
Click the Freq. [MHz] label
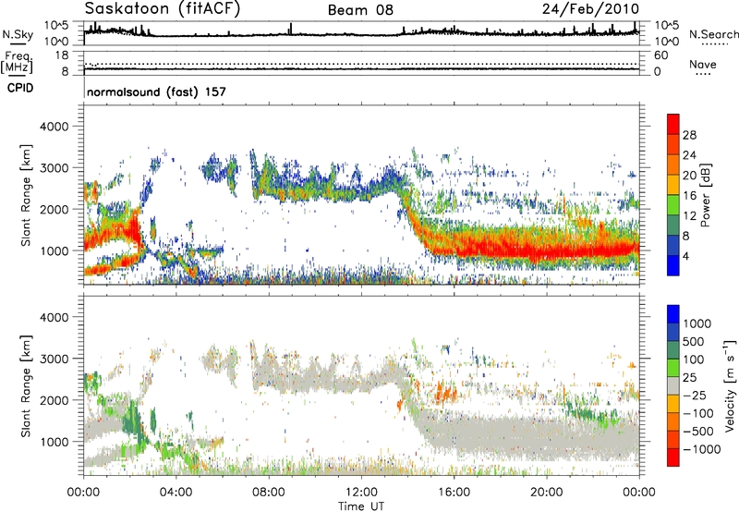point(18,62)
